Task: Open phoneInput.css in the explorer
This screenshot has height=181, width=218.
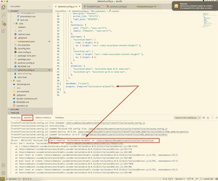Action: click(x=28, y=16)
